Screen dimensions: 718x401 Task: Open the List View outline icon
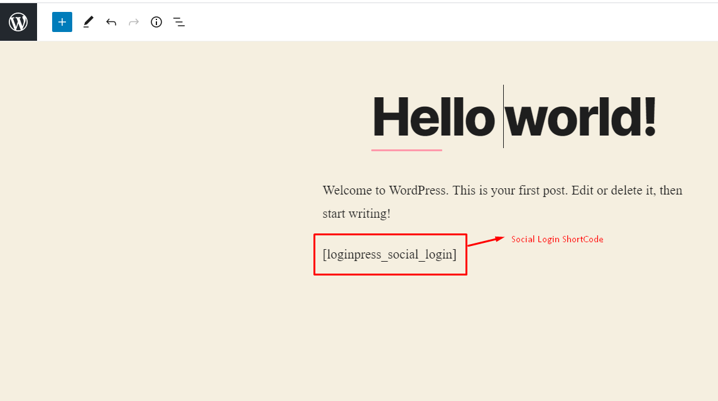click(x=179, y=22)
